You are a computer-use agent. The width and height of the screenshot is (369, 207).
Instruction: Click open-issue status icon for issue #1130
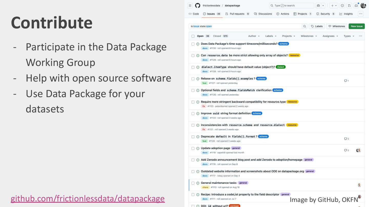click(x=198, y=44)
